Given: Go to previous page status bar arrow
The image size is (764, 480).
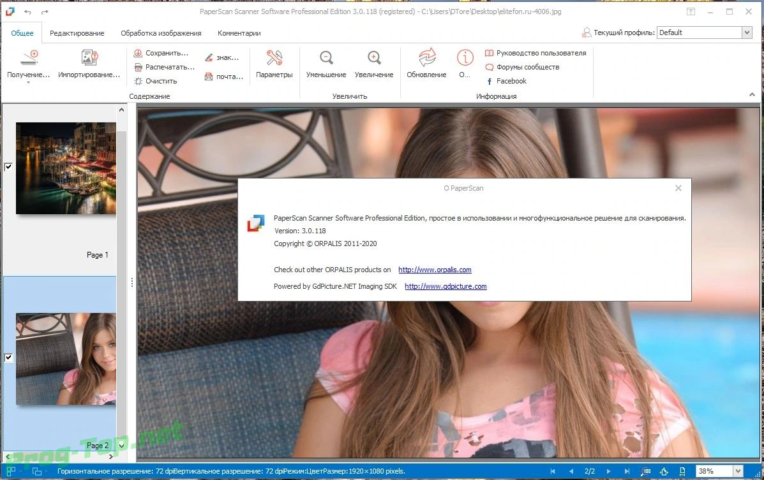Looking at the screenshot, I should [571, 471].
